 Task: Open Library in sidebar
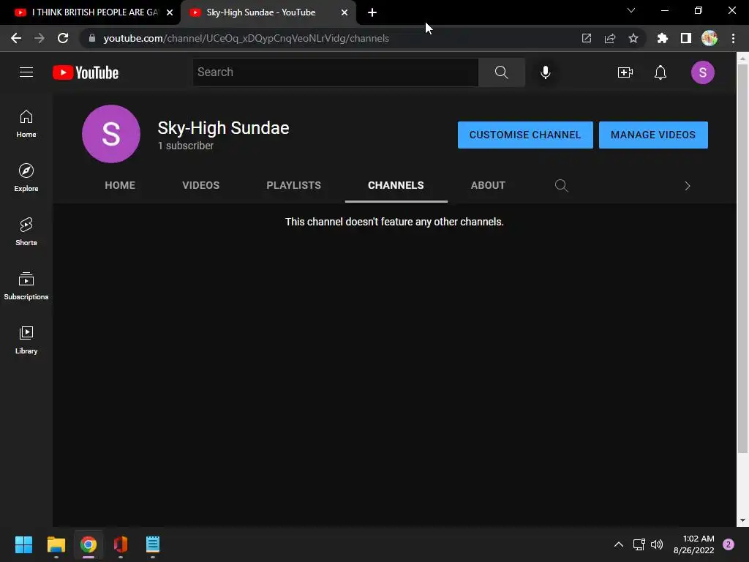point(26,340)
